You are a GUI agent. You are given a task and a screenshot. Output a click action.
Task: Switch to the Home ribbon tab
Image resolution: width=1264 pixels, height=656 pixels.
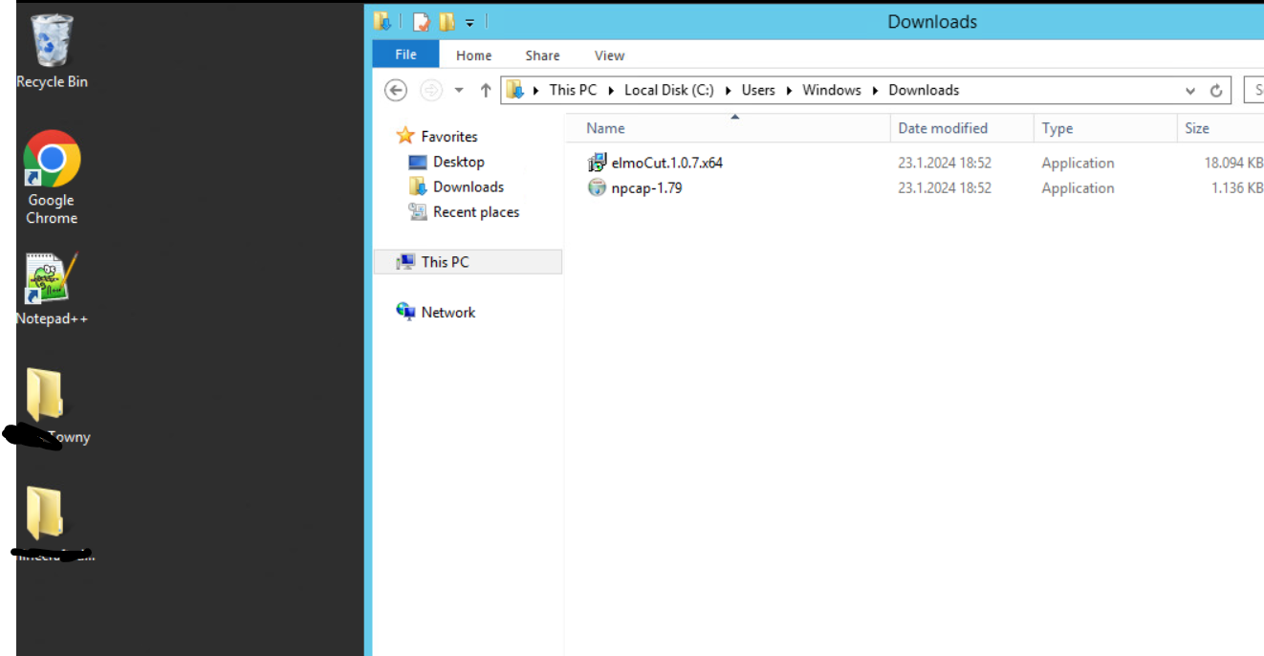[x=473, y=55]
